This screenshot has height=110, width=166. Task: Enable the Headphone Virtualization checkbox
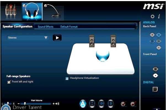tap(67, 78)
